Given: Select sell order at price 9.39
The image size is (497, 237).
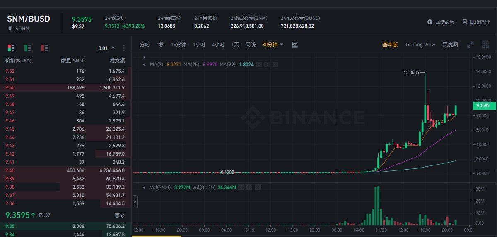Looking at the screenshot, I should [x=66, y=179].
